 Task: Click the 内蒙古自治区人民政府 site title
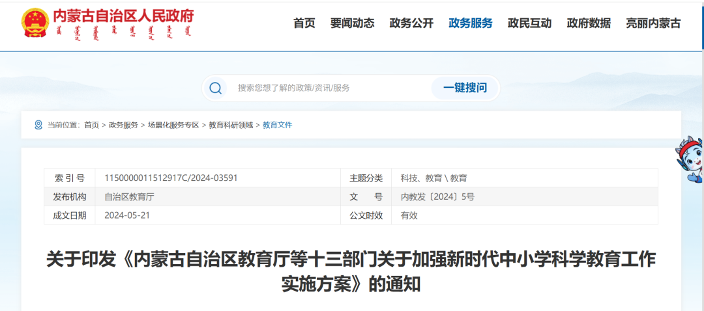point(123,16)
